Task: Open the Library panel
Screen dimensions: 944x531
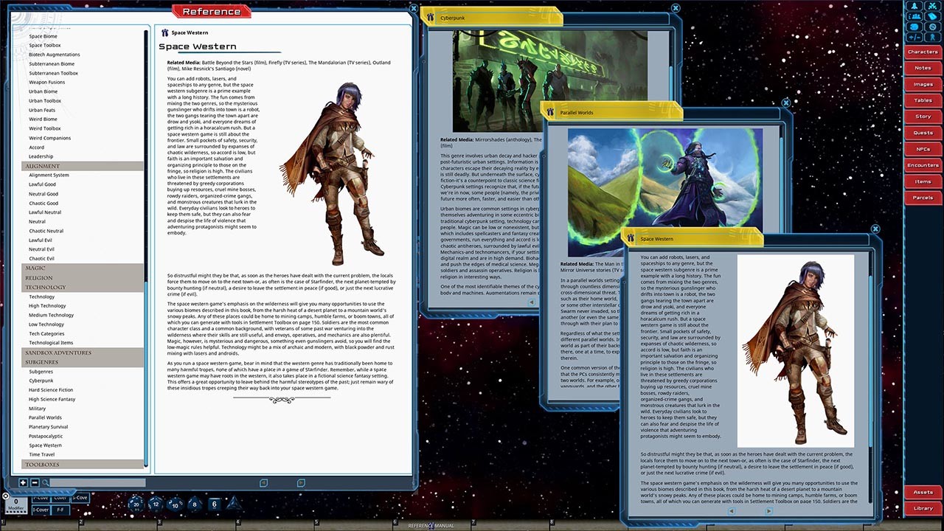Action: click(x=922, y=508)
